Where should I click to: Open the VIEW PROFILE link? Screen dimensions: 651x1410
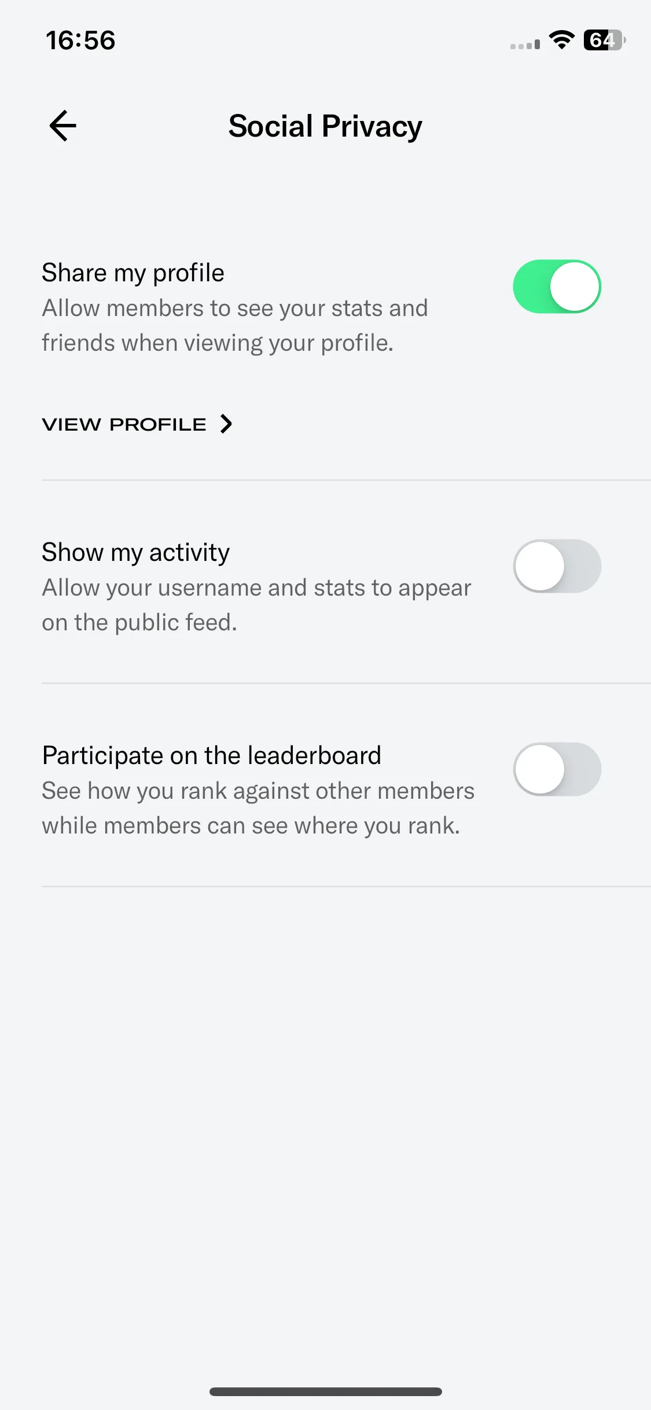[x=137, y=424]
